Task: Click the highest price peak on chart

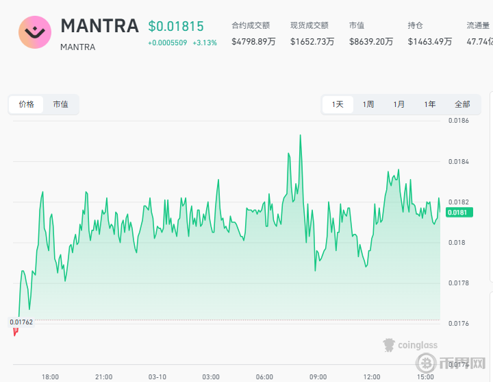Action: tap(301, 135)
